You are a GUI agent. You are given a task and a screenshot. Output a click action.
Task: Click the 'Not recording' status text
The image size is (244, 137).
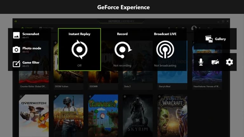pyautogui.click(x=122, y=66)
